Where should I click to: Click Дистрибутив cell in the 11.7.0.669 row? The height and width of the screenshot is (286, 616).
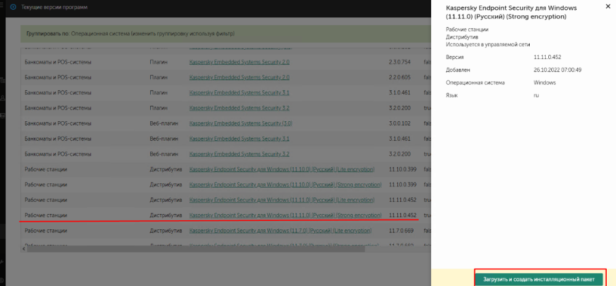(x=166, y=230)
